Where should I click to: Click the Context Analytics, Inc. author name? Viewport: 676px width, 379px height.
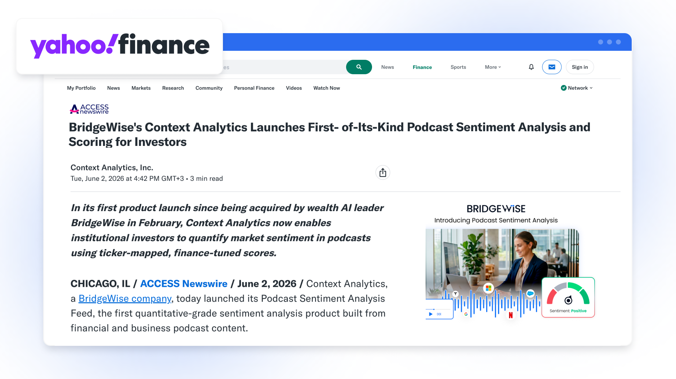coord(112,168)
